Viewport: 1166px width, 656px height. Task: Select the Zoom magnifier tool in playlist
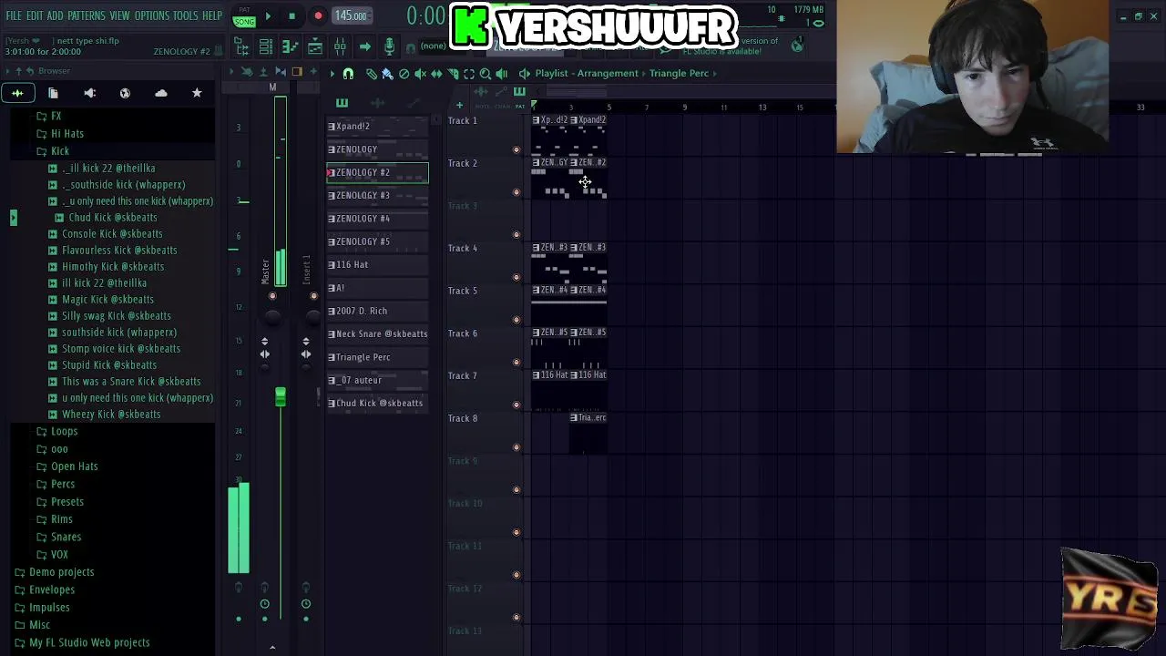click(x=486, y=73)
